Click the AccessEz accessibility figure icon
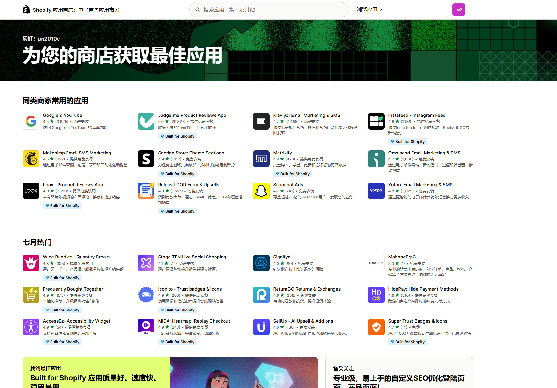This screenshot has width=557, height=388. click(x=31, y=327)
